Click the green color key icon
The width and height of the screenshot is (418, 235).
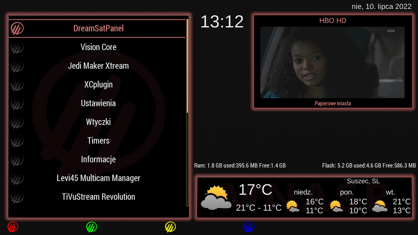pyautogui.click(x=92, y=227)
